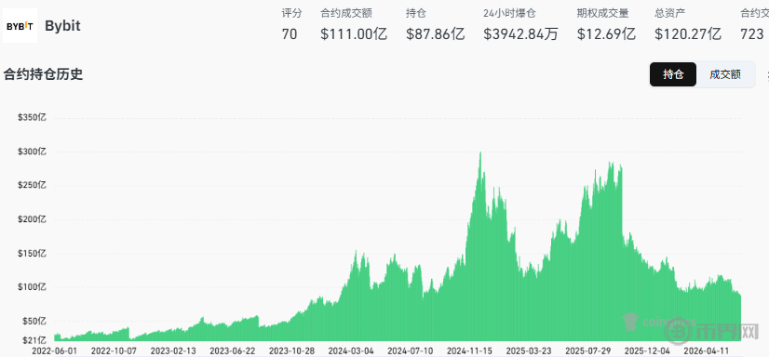
Task: Select the 评分 value 70
Action: click(x=290, y=34)
